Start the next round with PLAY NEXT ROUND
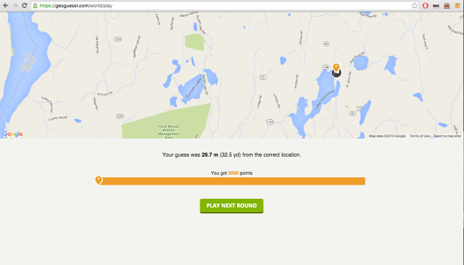The image size is (464, 265). [x=231, y=205]
